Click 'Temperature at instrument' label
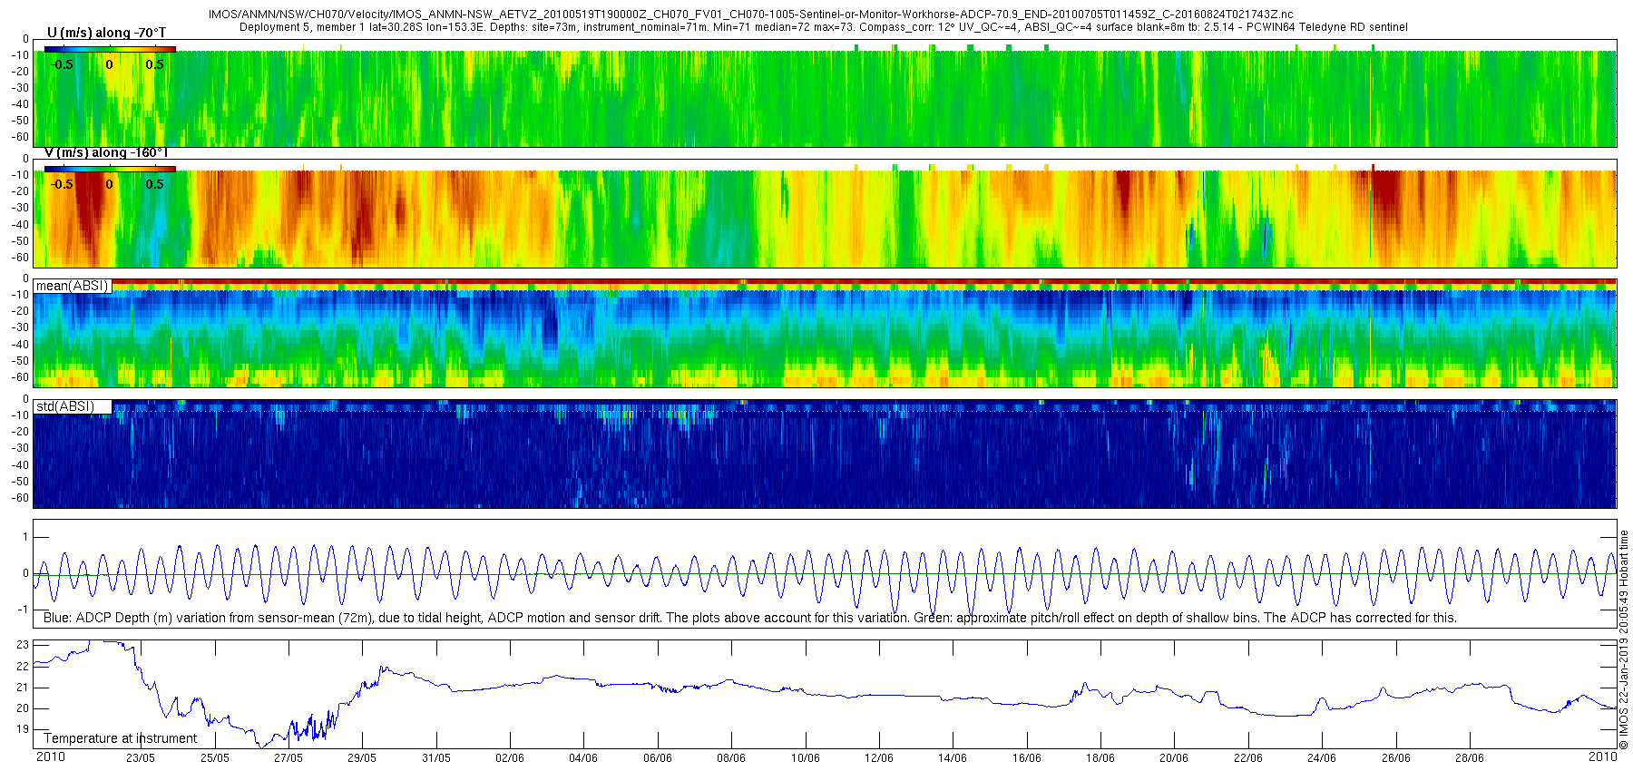This screenshot has width=1633, height=771. coord(121,738)
